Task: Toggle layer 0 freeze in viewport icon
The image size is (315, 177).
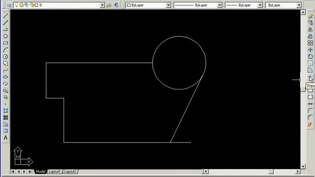Action: pos(27,5)
